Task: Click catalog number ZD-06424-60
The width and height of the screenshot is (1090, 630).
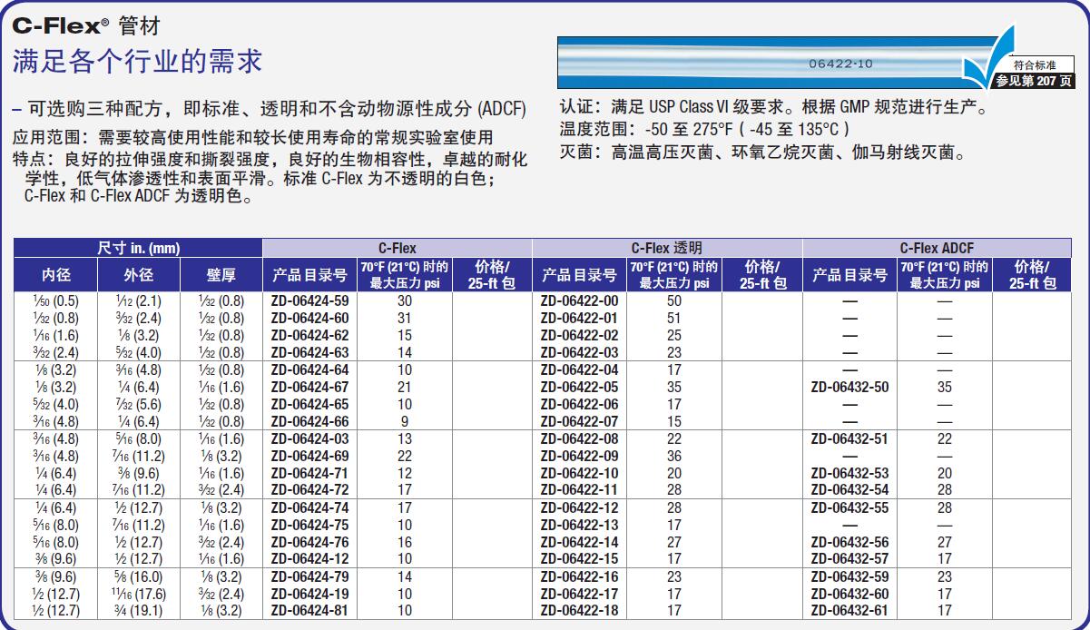Action: point(309,318)
